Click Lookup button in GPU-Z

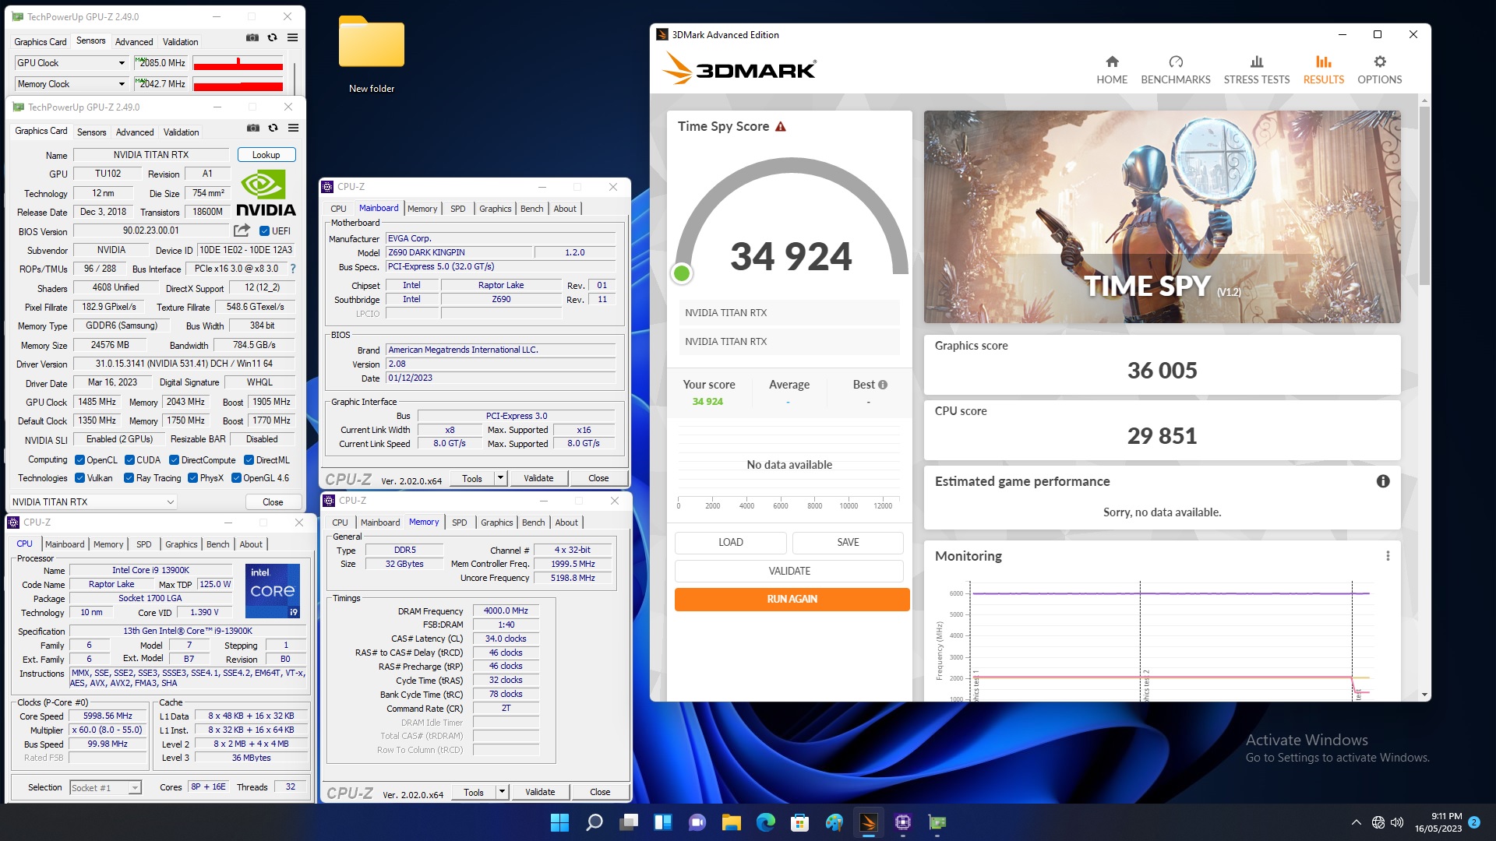[266, 155]
